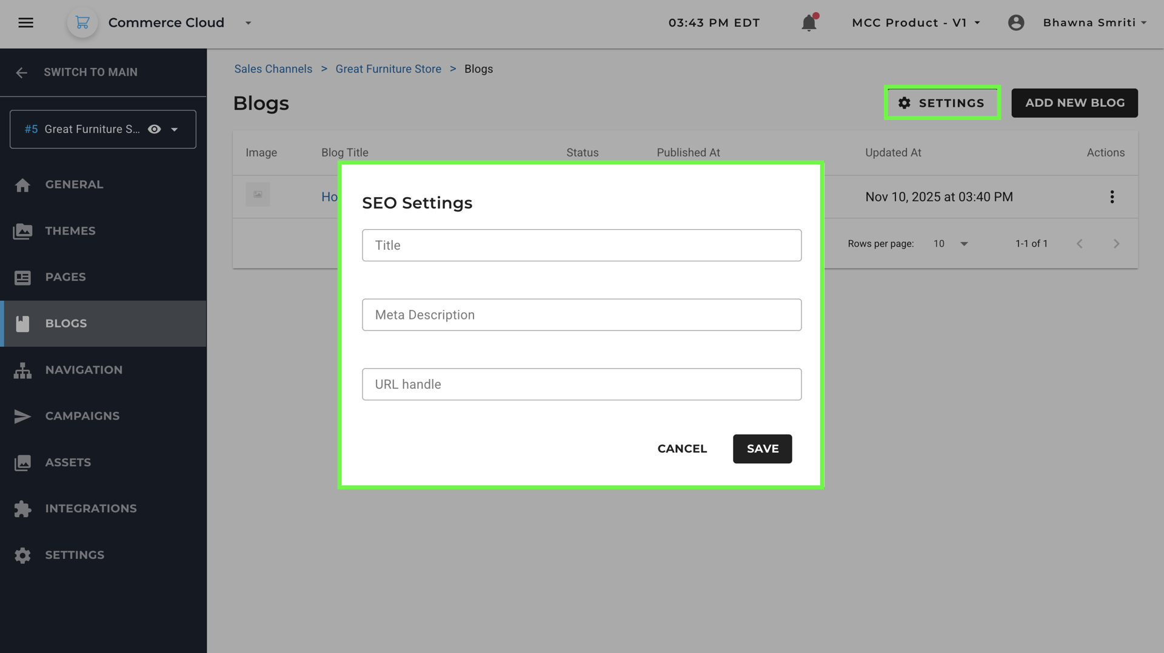The width and height of the screenshot is (1164, 653).
Task: Click the Sales Channels breadcrumb link
Action: (x=273, y=69)
